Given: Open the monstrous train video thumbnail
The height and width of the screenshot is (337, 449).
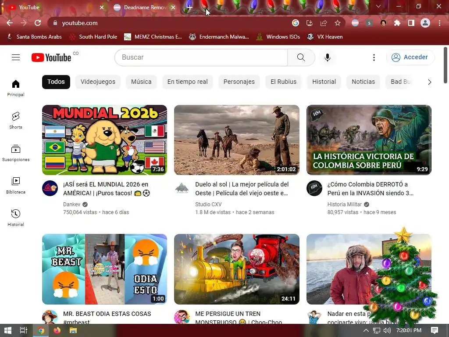Looking at the screenshot, I should pos(236,269).
